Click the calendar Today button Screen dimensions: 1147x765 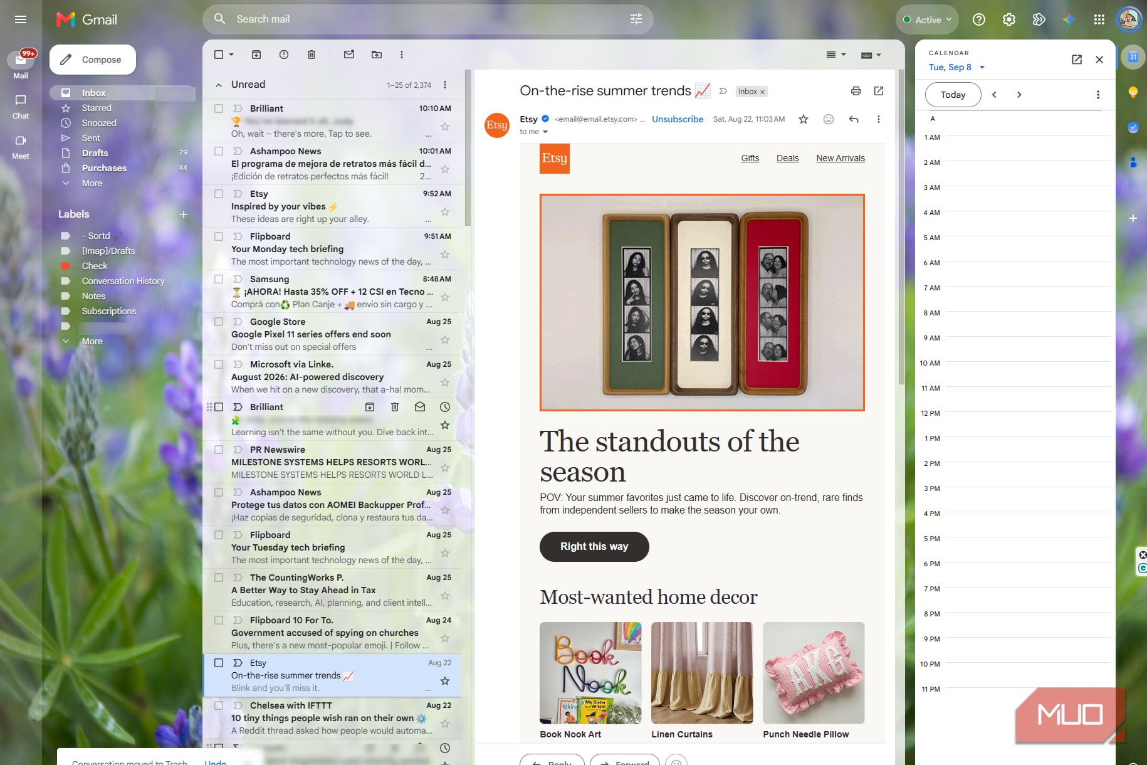click(x=953, y=95)
